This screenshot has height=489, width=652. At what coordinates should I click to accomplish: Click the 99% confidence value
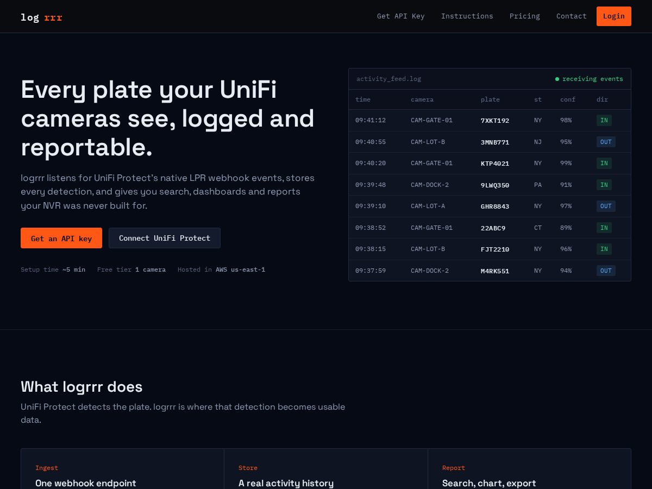click(566, 163)
